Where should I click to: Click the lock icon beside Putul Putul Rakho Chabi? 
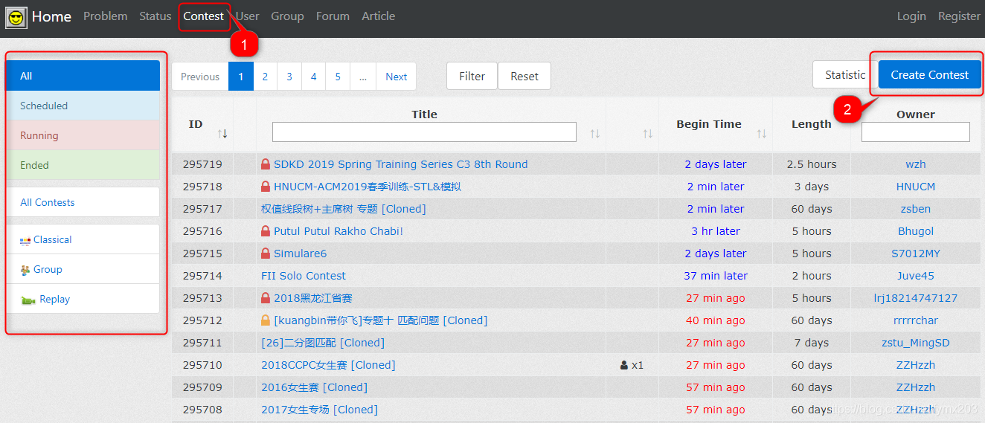(266, 231)
